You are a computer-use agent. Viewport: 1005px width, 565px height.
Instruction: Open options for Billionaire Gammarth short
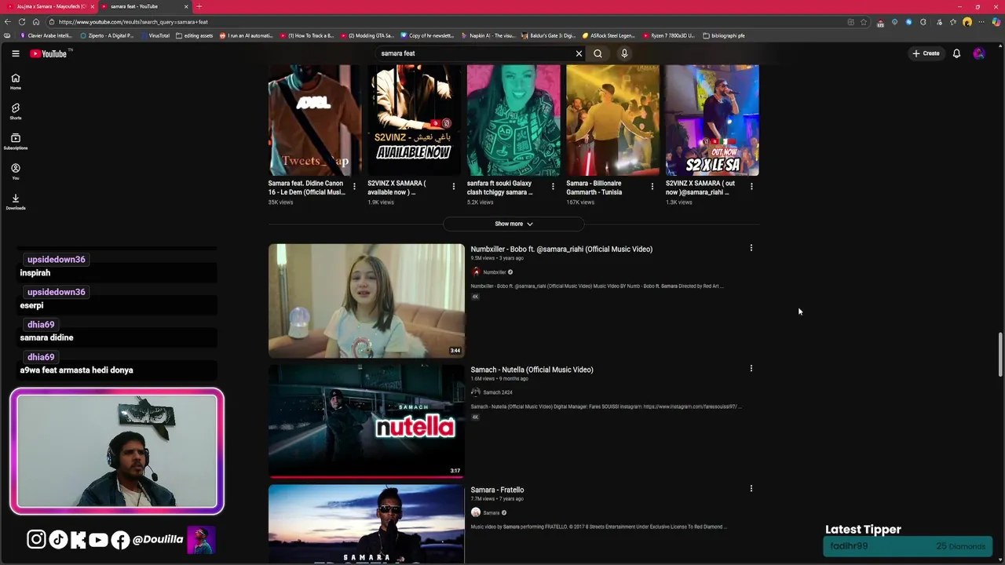(x=652, y=187)
